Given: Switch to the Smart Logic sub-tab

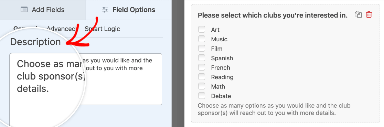Looking at the screenshot, I should [x=103, y=29].
